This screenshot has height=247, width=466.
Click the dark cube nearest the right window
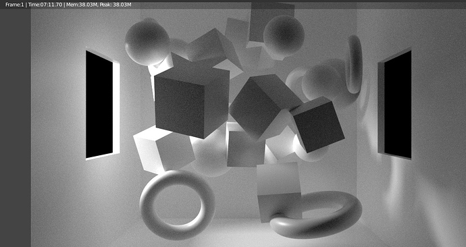317,124
